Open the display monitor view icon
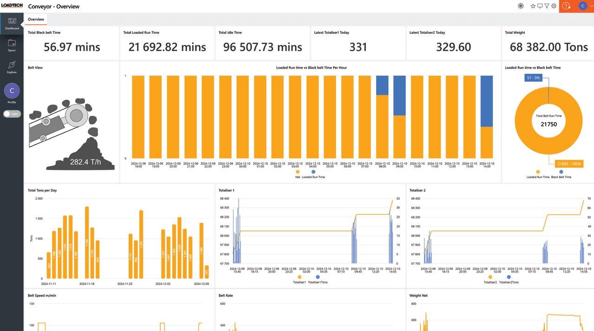The height and width of the screenshot is (331, 594). (540, 6)
